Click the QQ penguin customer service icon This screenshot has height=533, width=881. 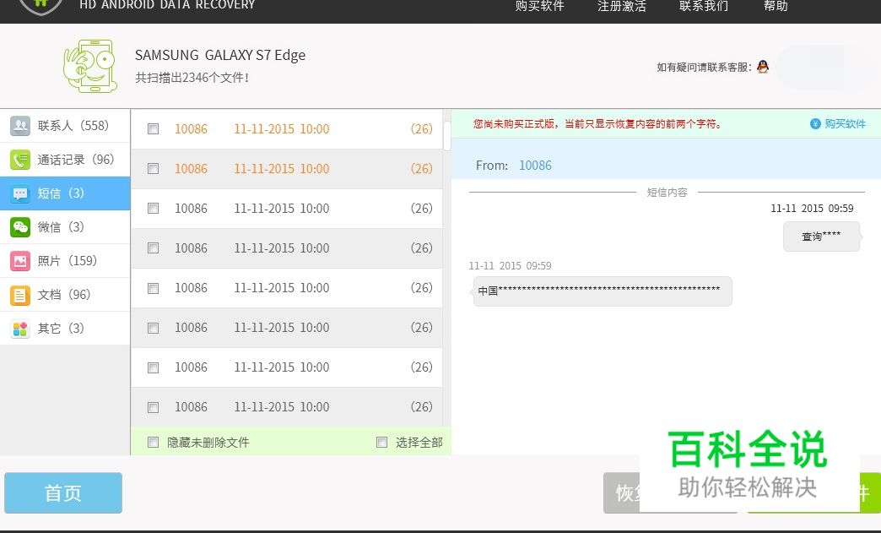click(x=763, y=67)
